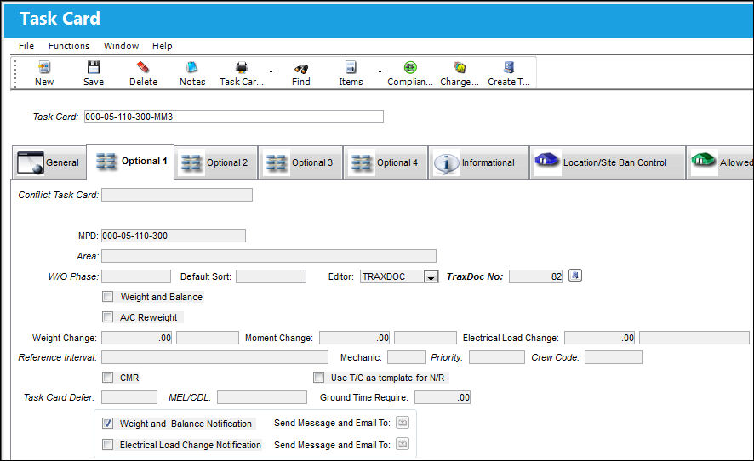Click the Area input field
This screenshot has width=754, height=461.
point(269,256)
